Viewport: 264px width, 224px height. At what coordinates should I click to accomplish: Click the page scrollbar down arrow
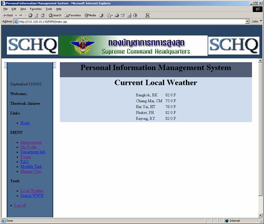[260, 215]
